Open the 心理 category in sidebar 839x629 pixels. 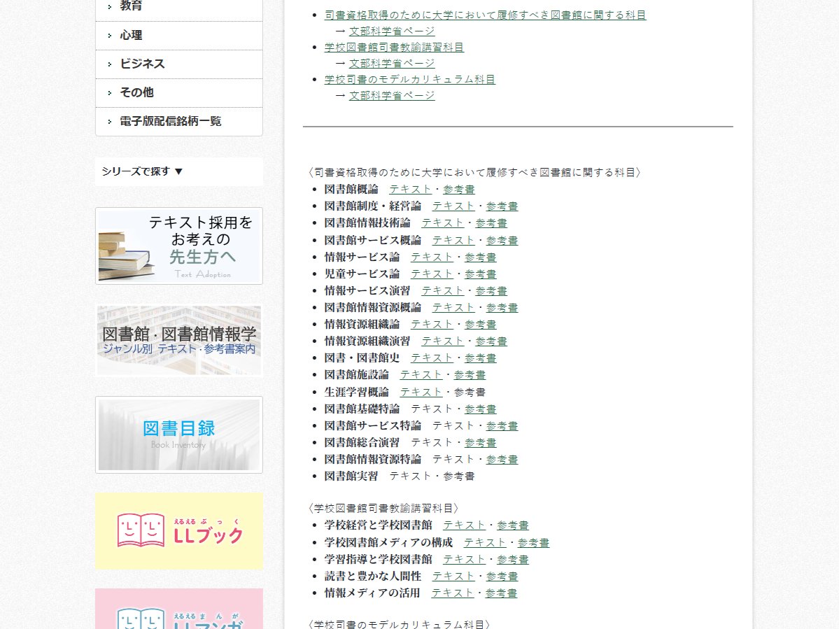[x=178, y=35]
